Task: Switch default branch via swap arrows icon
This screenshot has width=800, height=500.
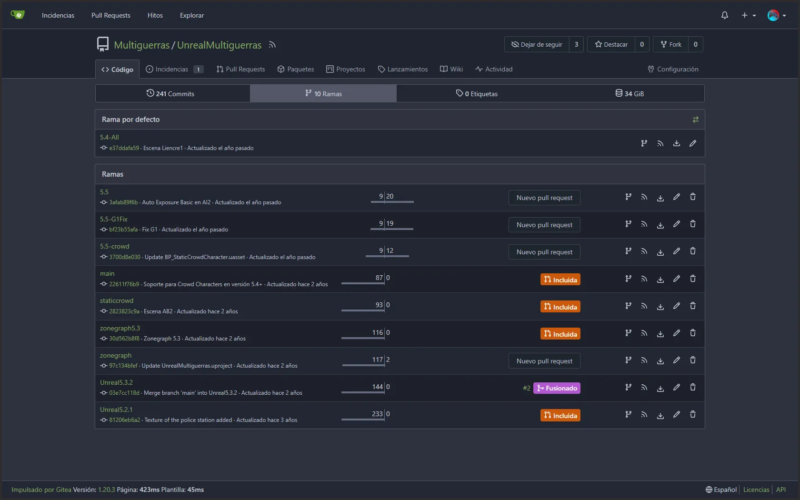Action: 696,120
